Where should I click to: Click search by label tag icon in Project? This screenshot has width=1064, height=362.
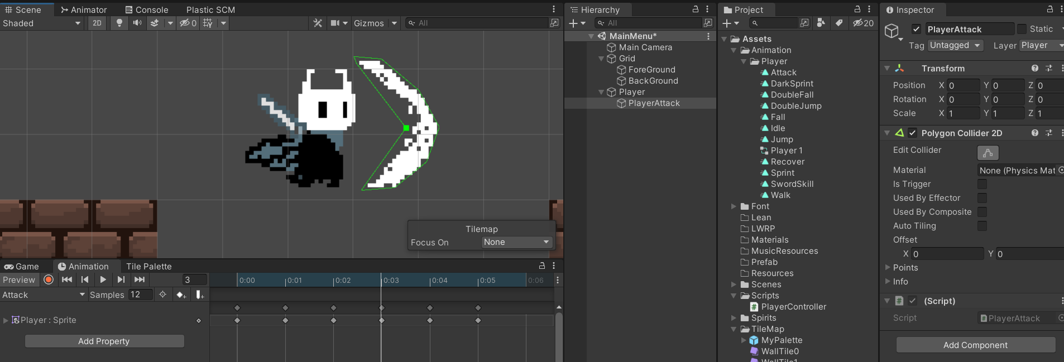click(x=839, y=23)
